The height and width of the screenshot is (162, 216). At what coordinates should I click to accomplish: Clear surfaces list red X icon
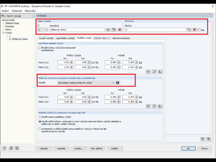194,30
